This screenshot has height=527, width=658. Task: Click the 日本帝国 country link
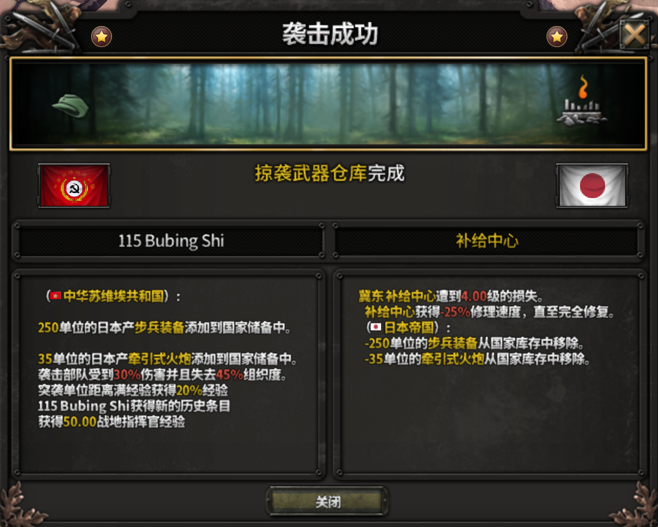[x=409, y=328]
